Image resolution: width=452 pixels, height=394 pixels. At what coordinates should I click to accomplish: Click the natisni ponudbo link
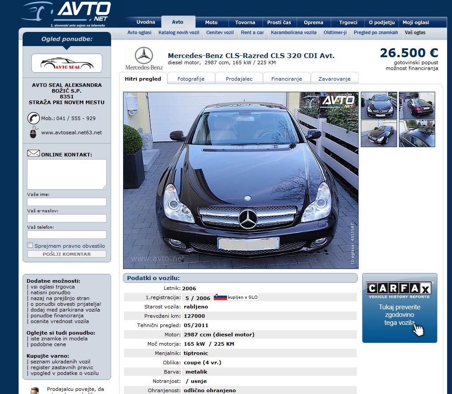click(50, 293)
